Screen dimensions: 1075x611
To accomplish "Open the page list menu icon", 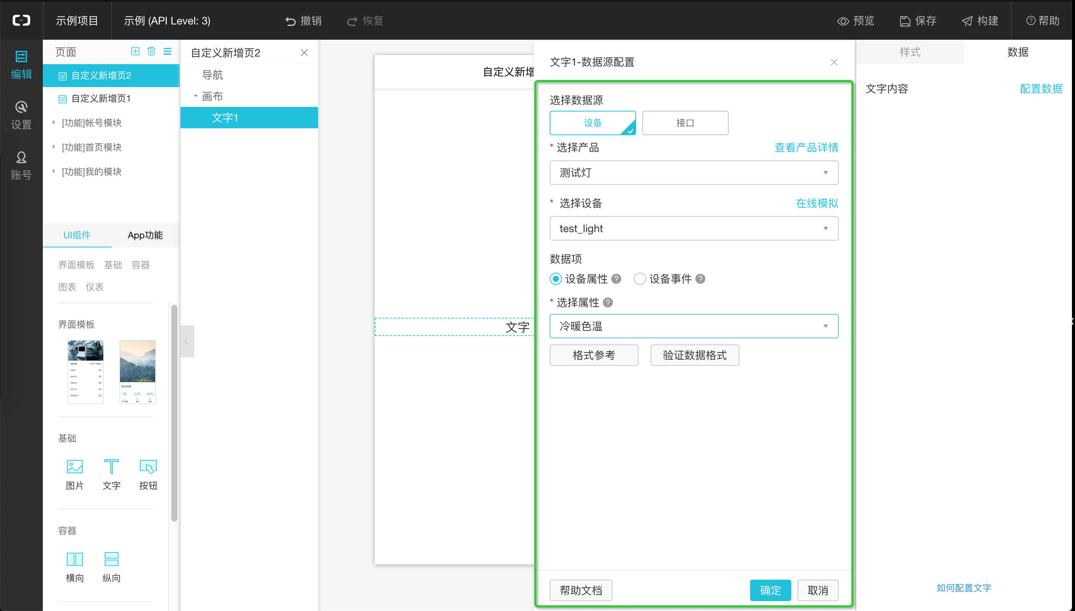I will click(167, 51).
